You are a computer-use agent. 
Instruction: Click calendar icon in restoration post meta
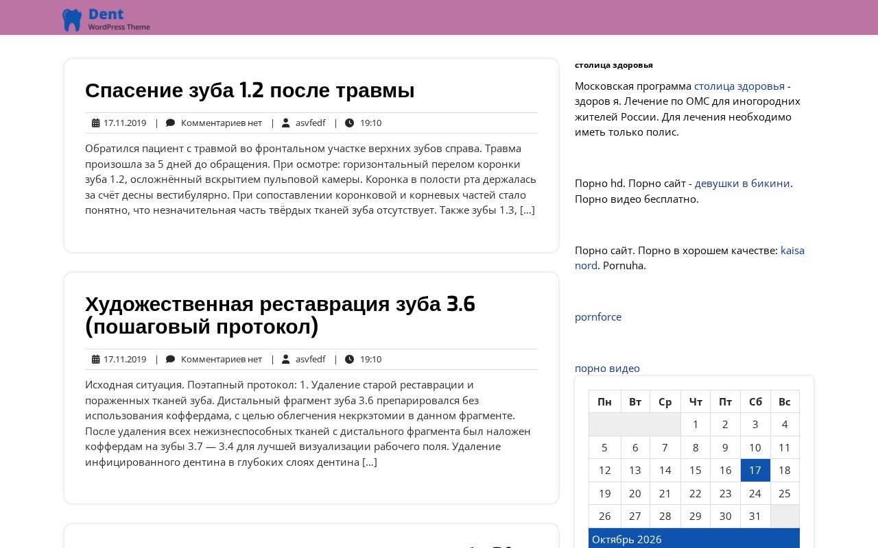click(x=96, y=360)
